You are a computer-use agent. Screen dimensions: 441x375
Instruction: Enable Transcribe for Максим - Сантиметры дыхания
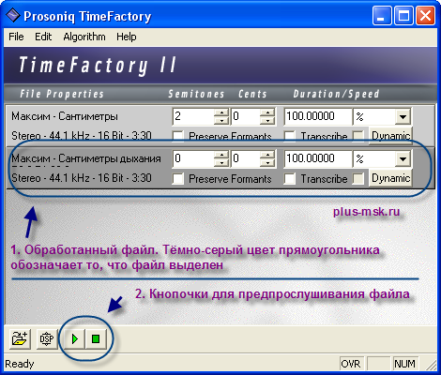(x=290, y=179)
